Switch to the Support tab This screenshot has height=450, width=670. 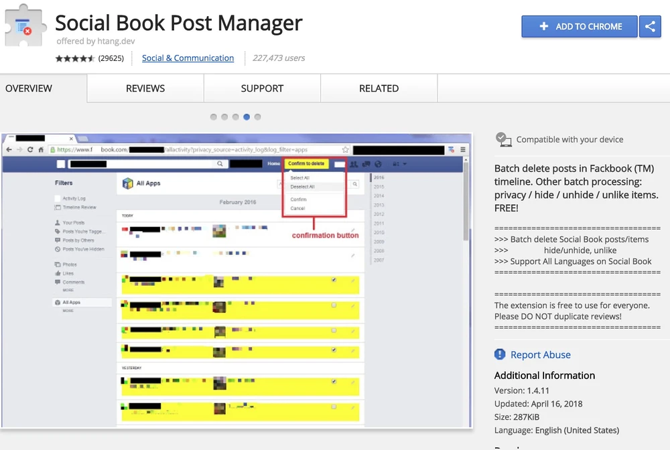click(x=262, y=88)
